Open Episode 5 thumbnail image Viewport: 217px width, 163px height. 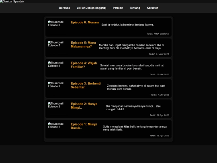coord(55,44)
